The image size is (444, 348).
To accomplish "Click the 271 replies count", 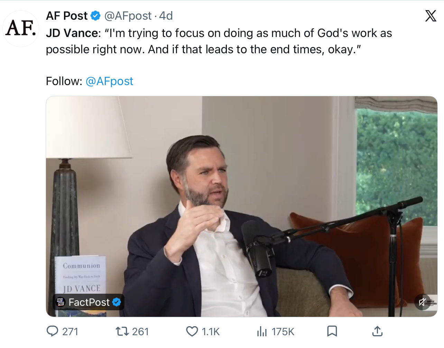I will pos(70,332).
